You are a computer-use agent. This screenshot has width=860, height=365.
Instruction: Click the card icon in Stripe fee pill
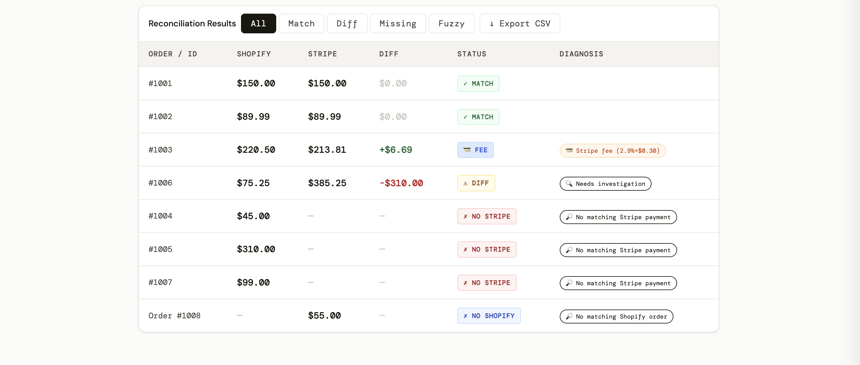click(569, 151)
